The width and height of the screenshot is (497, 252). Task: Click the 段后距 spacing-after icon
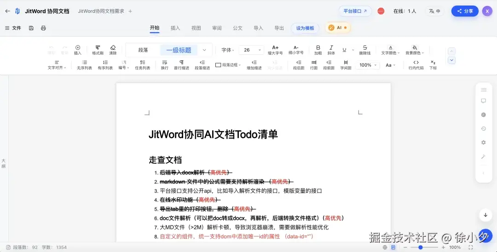click(x=299, y=64)
